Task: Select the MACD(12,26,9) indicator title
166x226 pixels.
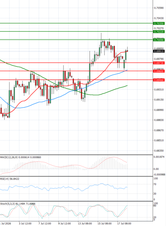Action: [x=9, y=157]
